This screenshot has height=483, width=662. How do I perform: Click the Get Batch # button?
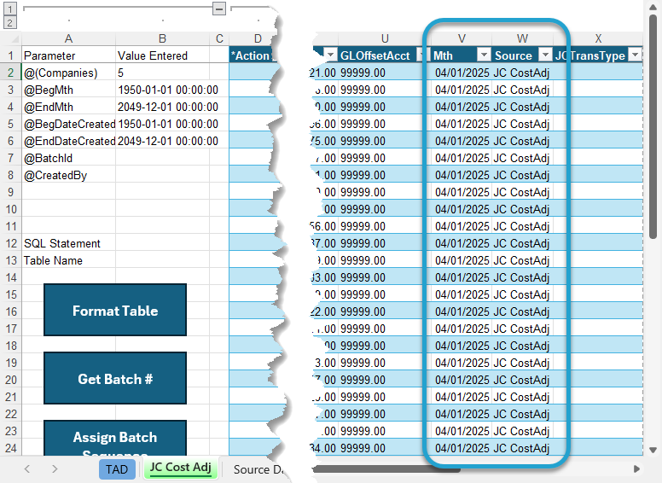coord(115,379)
